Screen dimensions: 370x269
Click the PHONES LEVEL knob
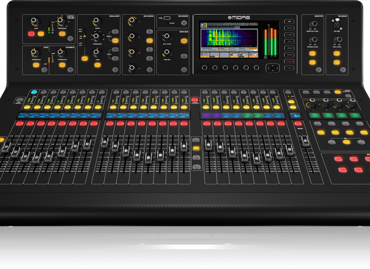313,40
